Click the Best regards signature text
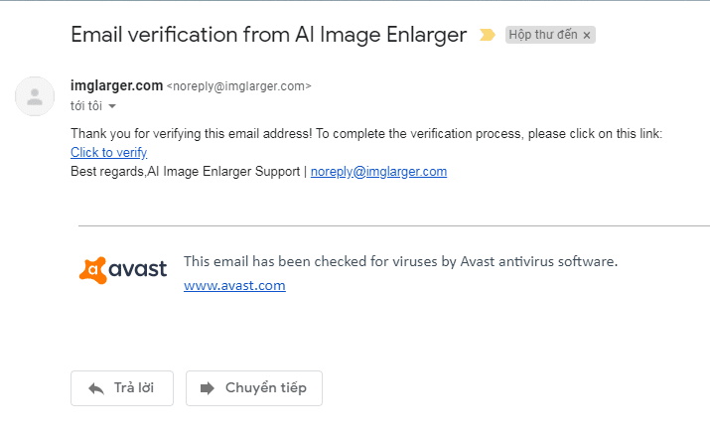 pyautogui.click(x=186, y=172)
